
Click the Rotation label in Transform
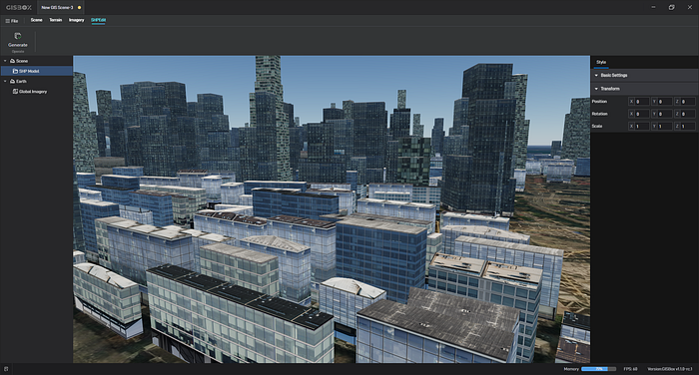[x=599, y=114]
